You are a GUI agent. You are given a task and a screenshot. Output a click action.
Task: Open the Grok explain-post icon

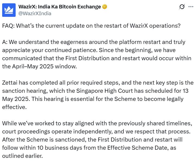click(182, 7)
